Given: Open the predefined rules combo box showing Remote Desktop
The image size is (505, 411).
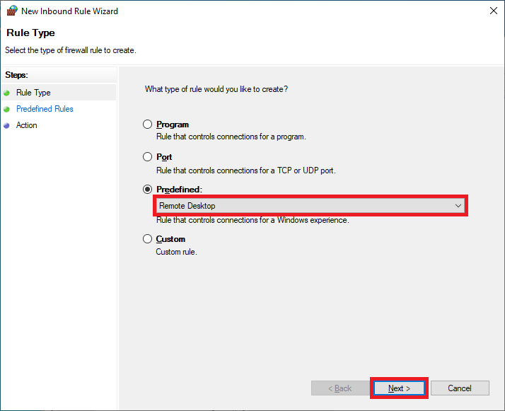Looking at the screenshot, I should tap(310, 205).
